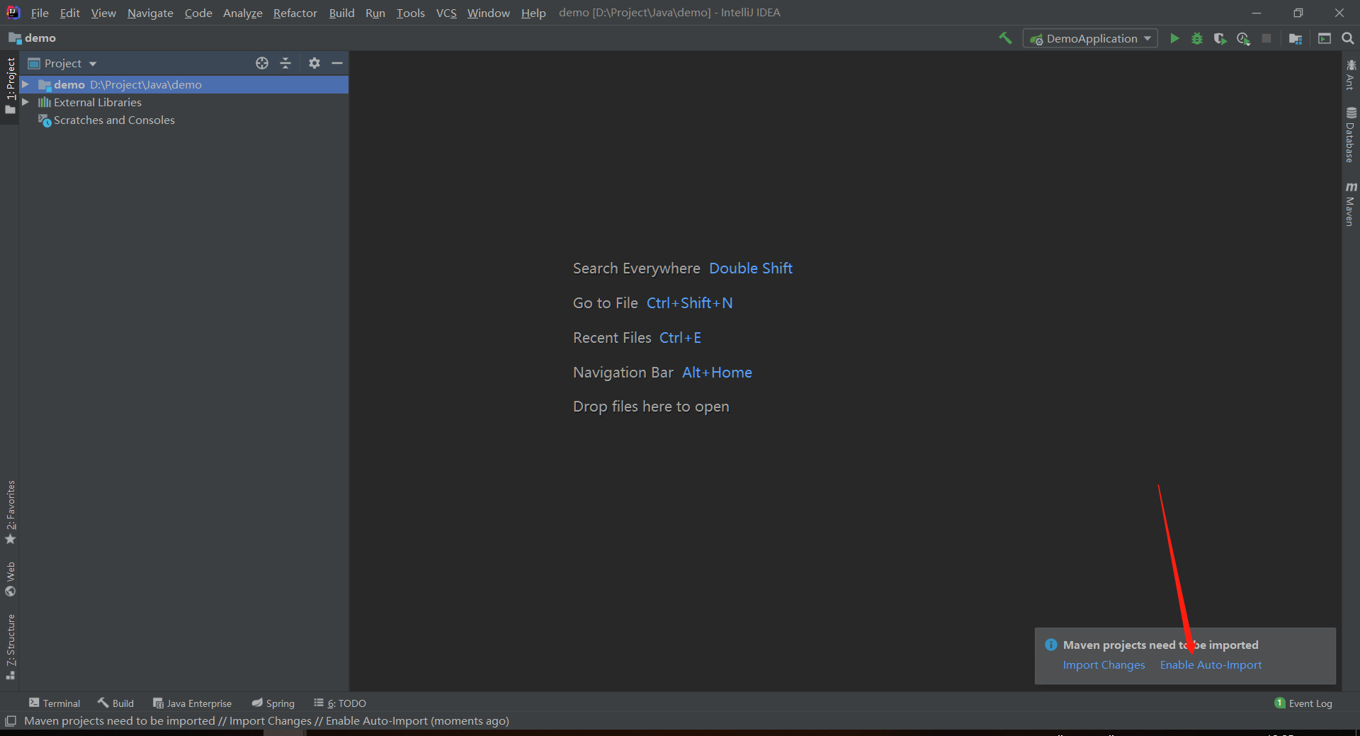
Task: Click the demo breadcrumb in navigation bar
Action: (33, 38)
